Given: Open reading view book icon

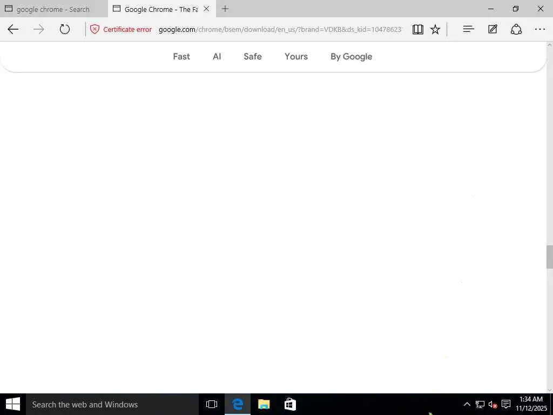Looking at the screenshot, I should click(418, 29).
